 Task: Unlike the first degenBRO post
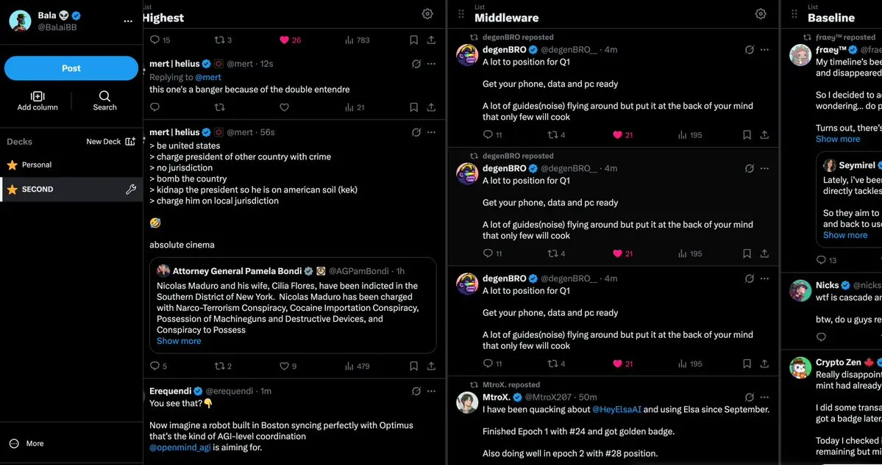tap(618, 135)
